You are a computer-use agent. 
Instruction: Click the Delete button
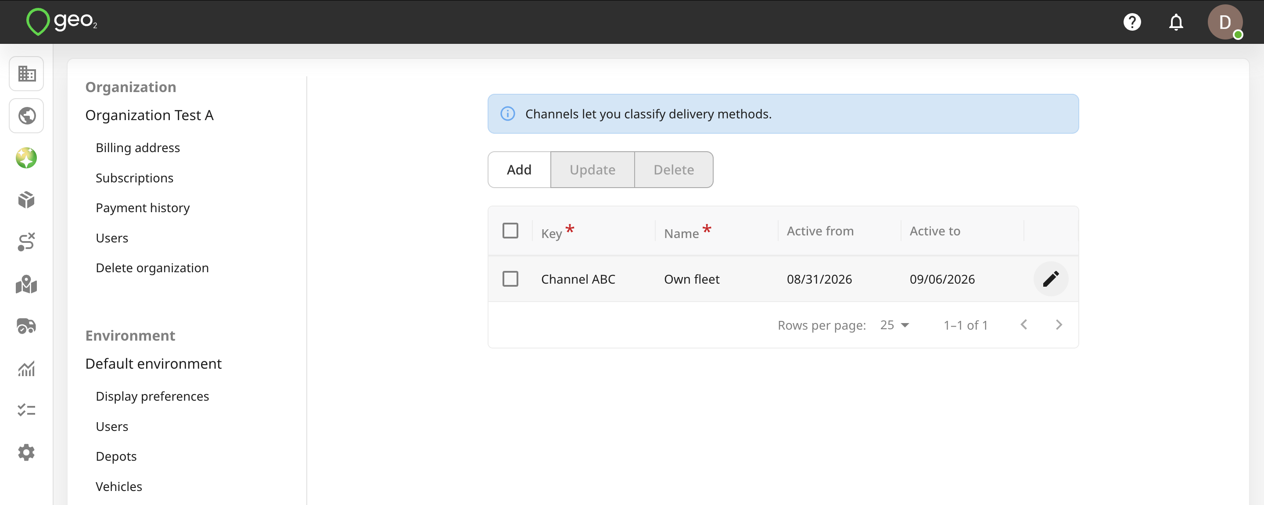point(674,170)
